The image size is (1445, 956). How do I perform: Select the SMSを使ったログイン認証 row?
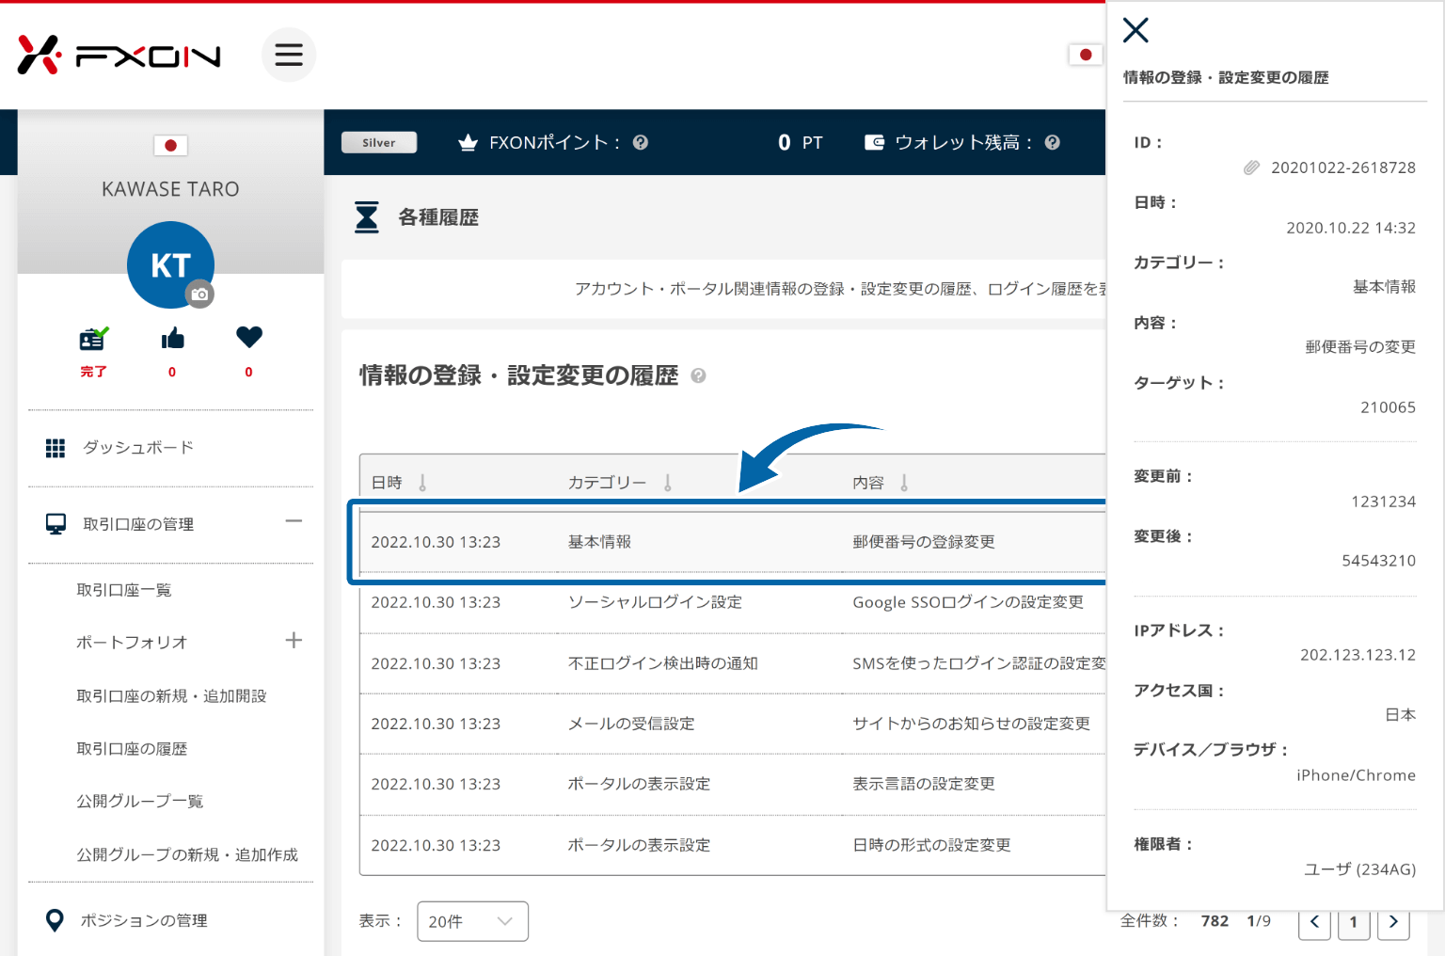tap(732, 663)
